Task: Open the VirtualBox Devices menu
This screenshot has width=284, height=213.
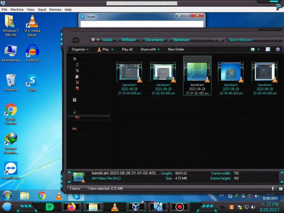Action: click(55, 10)
